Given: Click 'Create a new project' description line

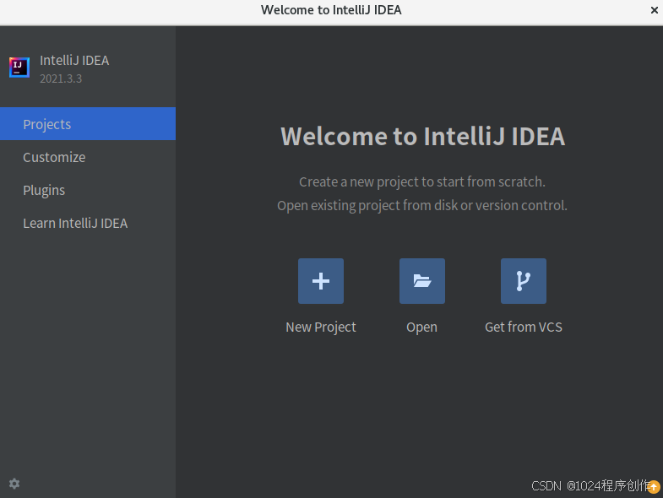Looking at the screenshot, I should [x=422, y=181].
